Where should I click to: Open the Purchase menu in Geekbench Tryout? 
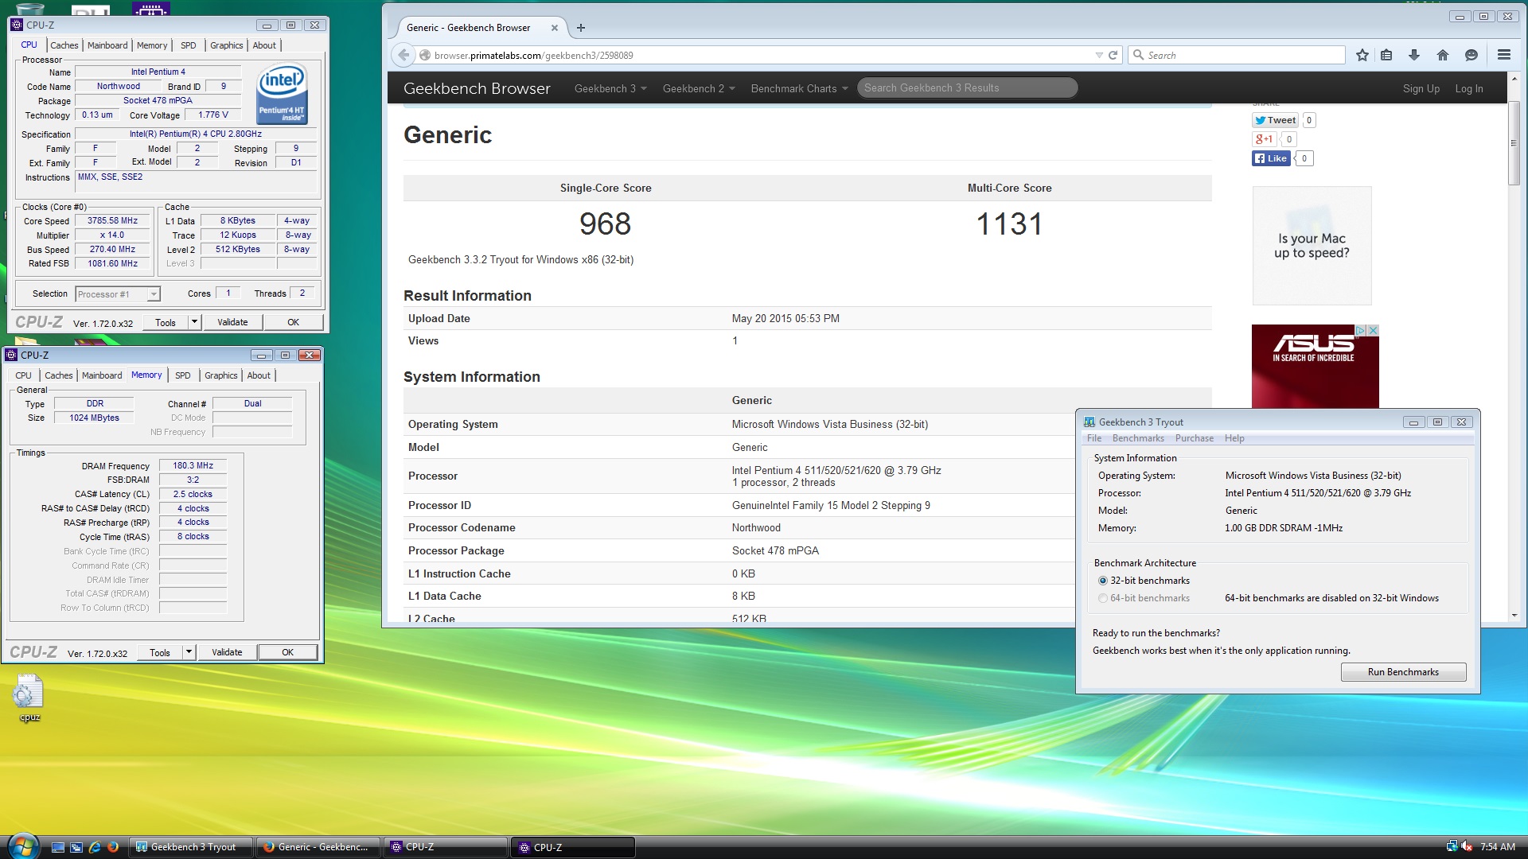tap(1195, 438)
